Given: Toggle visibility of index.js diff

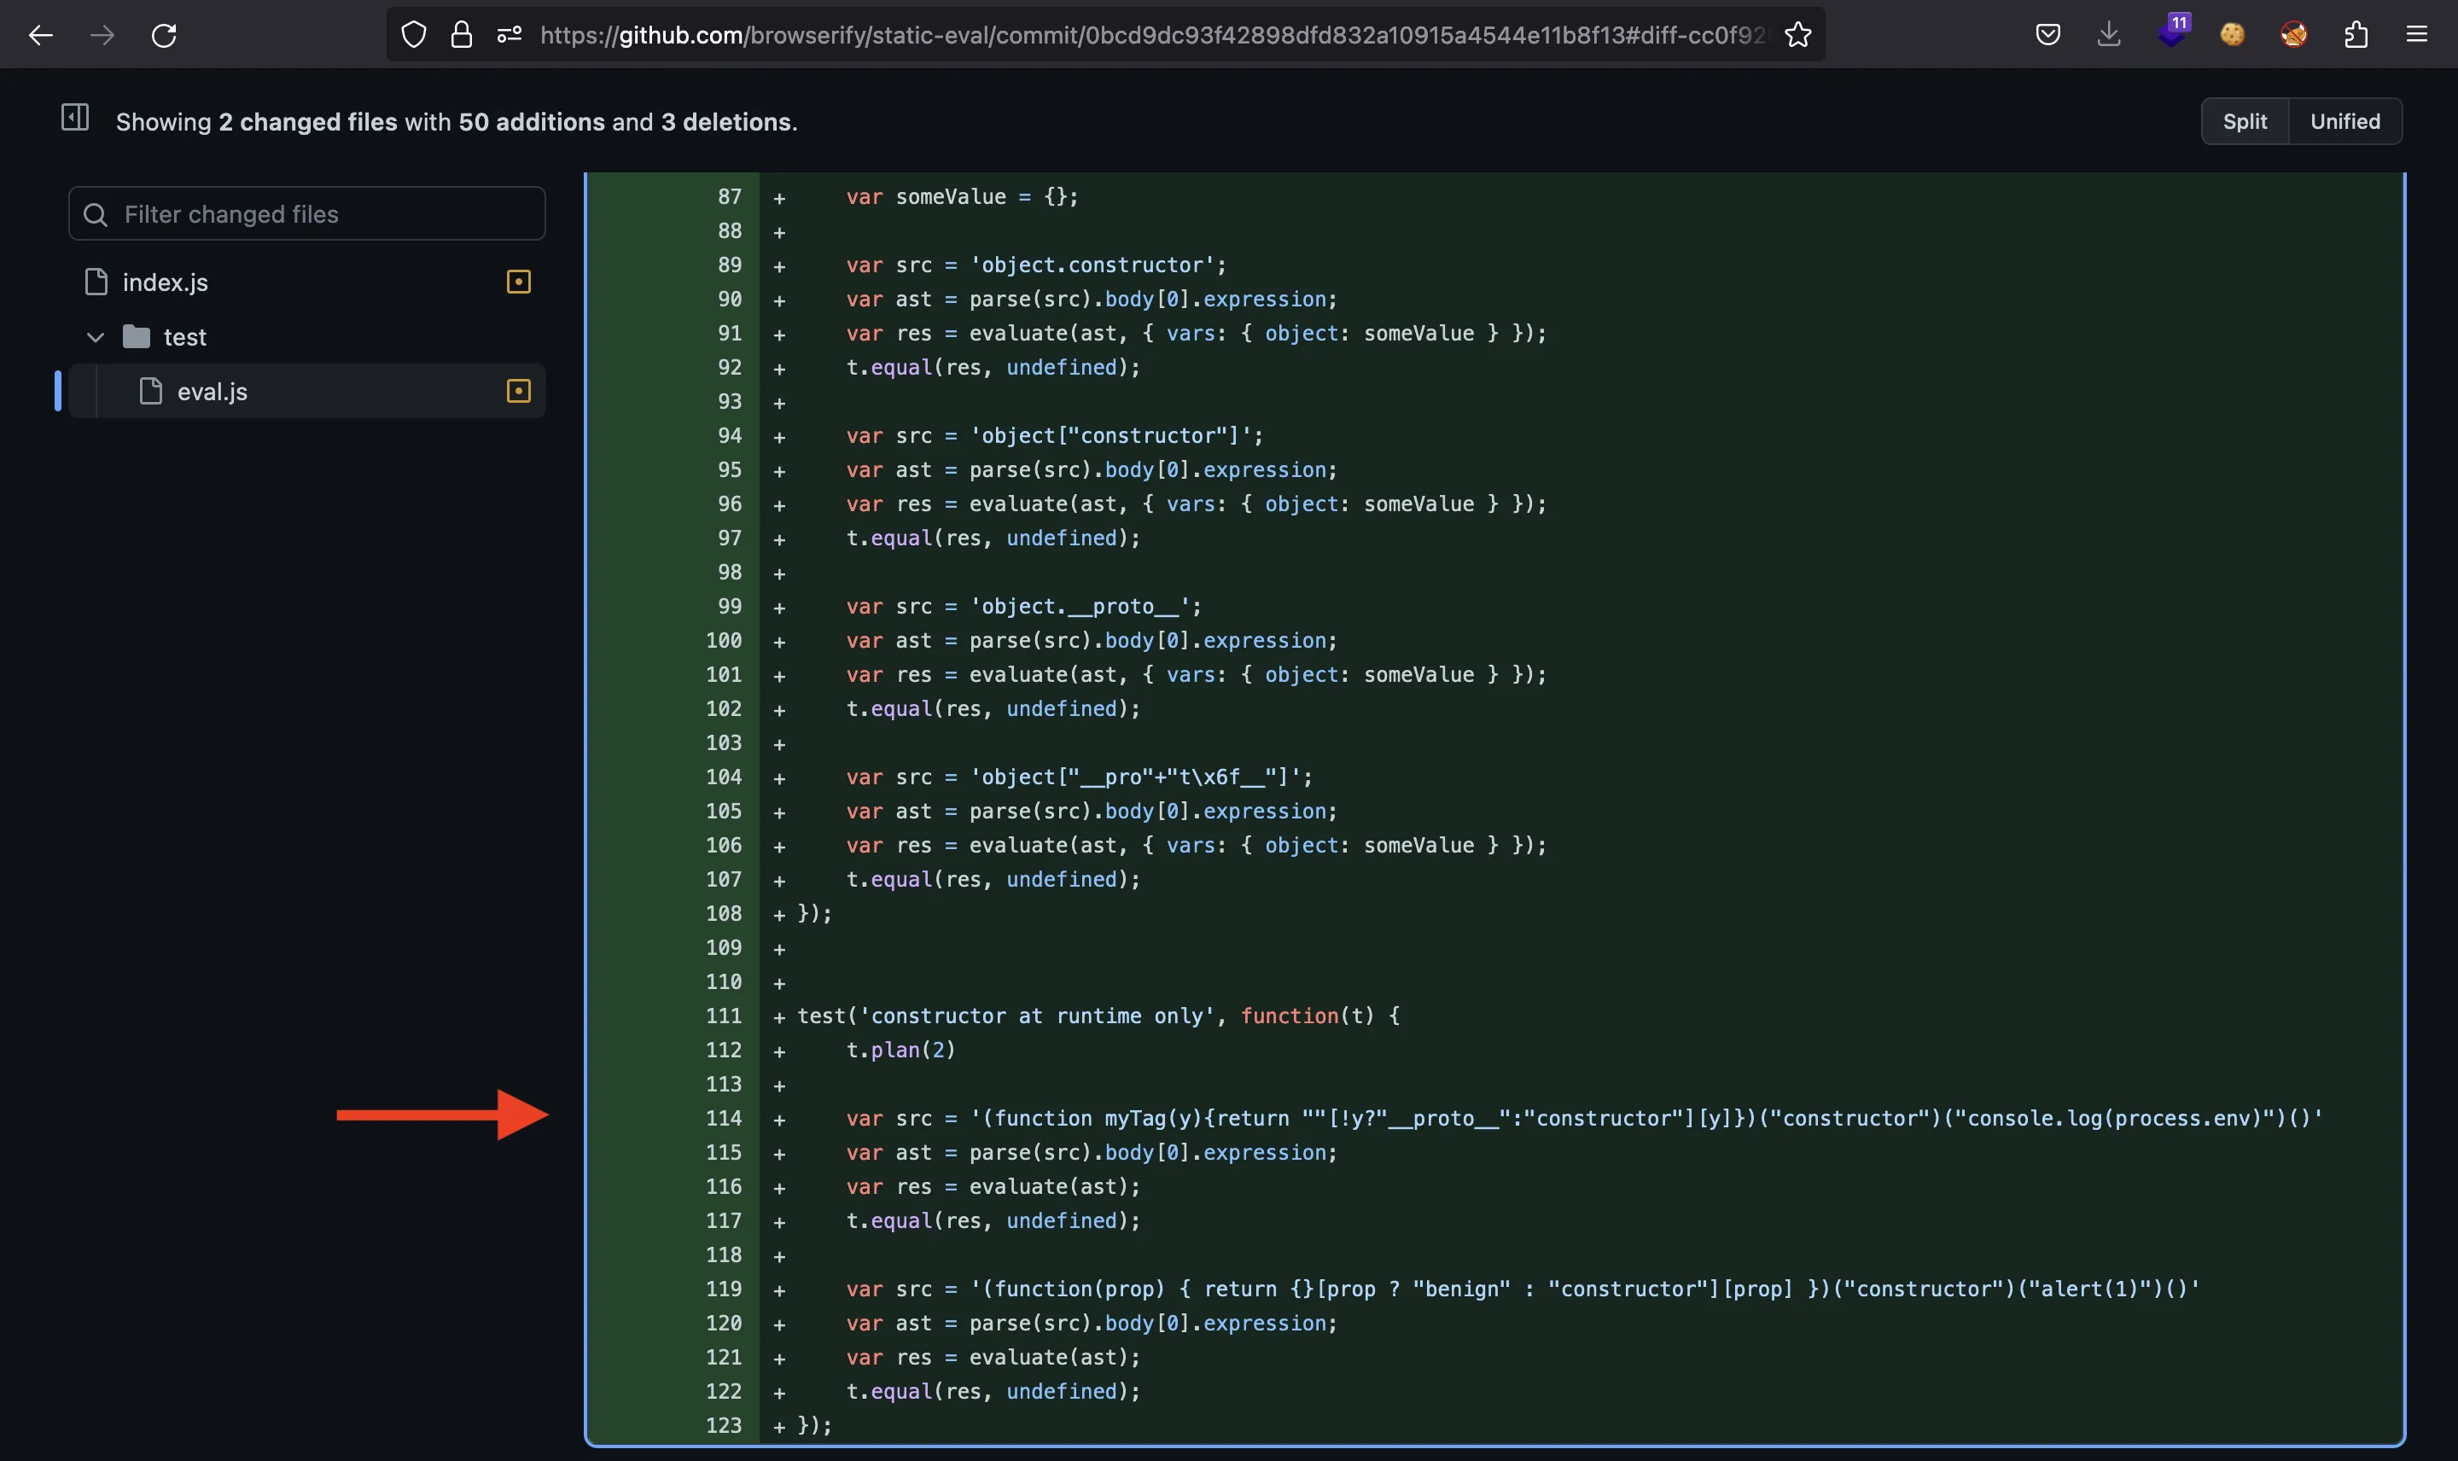Looking at the screenshot, I should pos(518,280).
